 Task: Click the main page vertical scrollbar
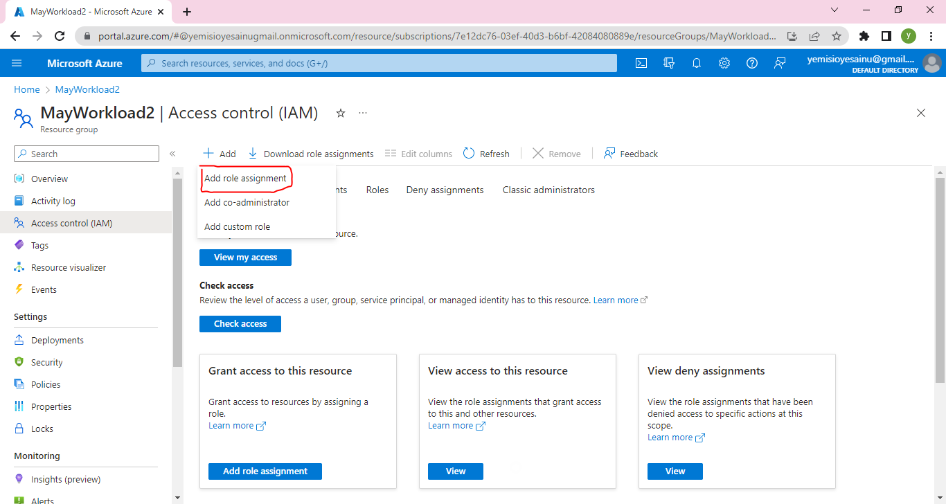coord(940,277)
